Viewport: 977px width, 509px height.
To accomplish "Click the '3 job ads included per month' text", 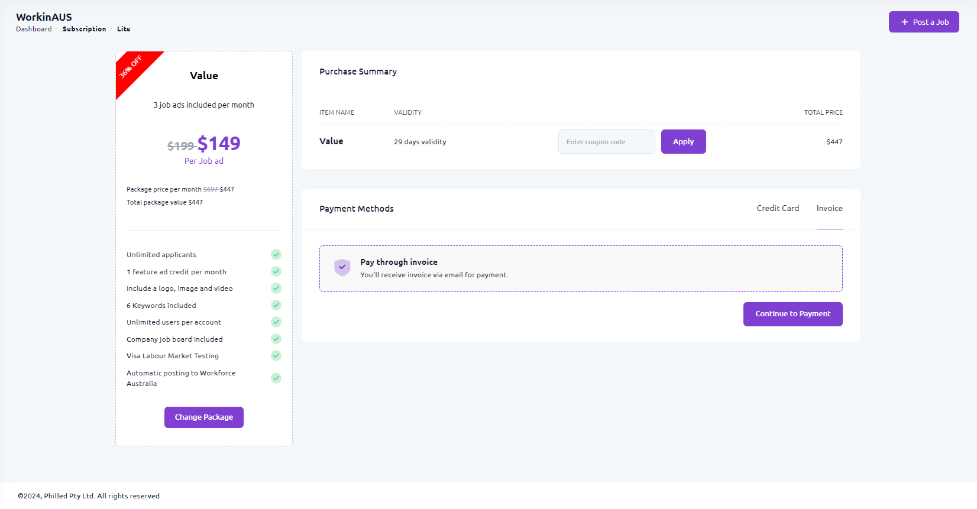I will (x=204, y=105).
